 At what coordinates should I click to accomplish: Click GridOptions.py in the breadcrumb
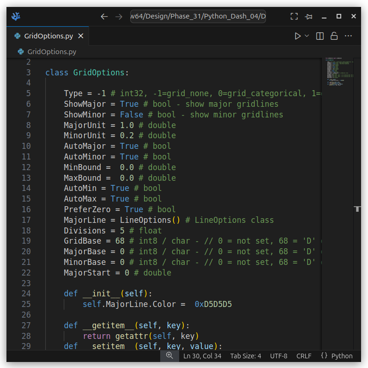click(x=52, y=52)
